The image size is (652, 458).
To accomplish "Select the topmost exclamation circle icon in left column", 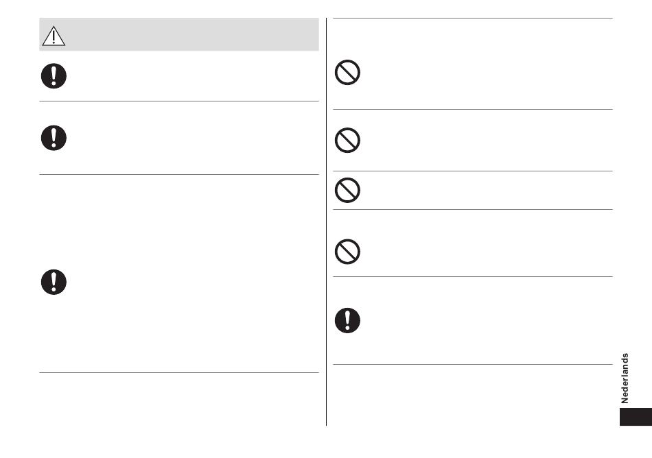I will (54, 76).
